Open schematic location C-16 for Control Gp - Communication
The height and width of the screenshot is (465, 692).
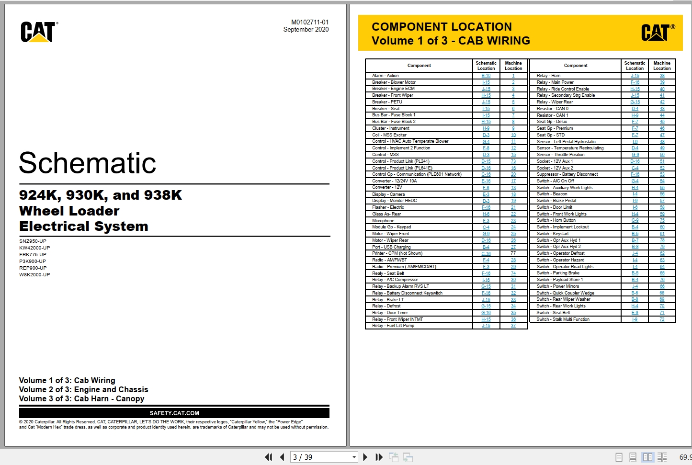[x=486, y=174]
